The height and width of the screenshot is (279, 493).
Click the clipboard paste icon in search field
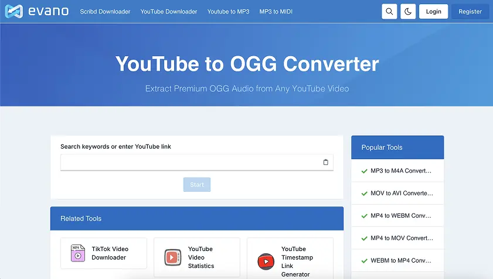point(326,162)
